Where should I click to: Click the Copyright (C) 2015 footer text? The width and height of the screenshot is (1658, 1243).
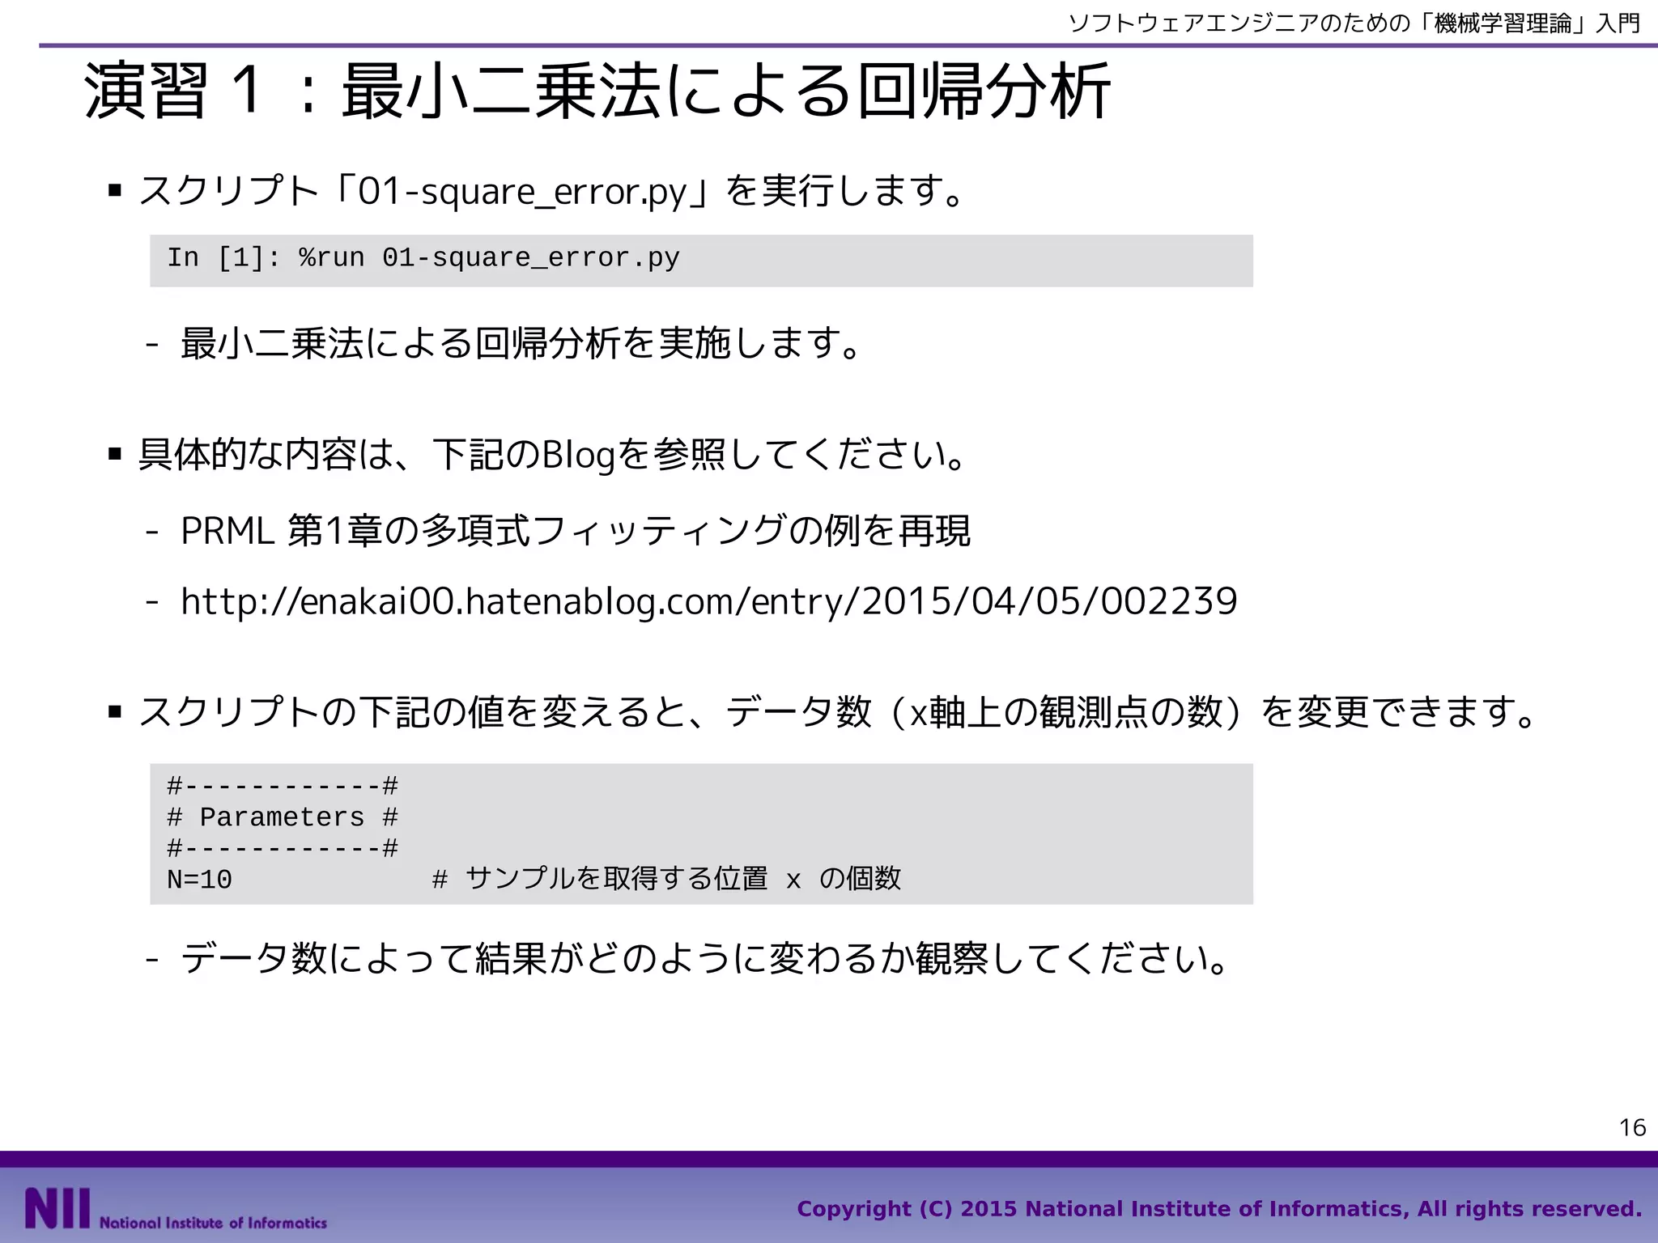pyautogui.click(x=1219, y=1209)
